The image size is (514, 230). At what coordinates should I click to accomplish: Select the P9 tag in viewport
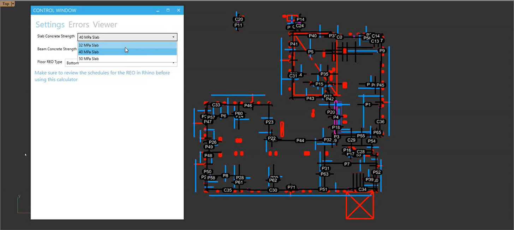382,51
